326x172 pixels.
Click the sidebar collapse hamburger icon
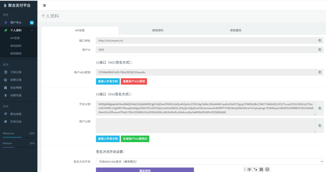44,5
